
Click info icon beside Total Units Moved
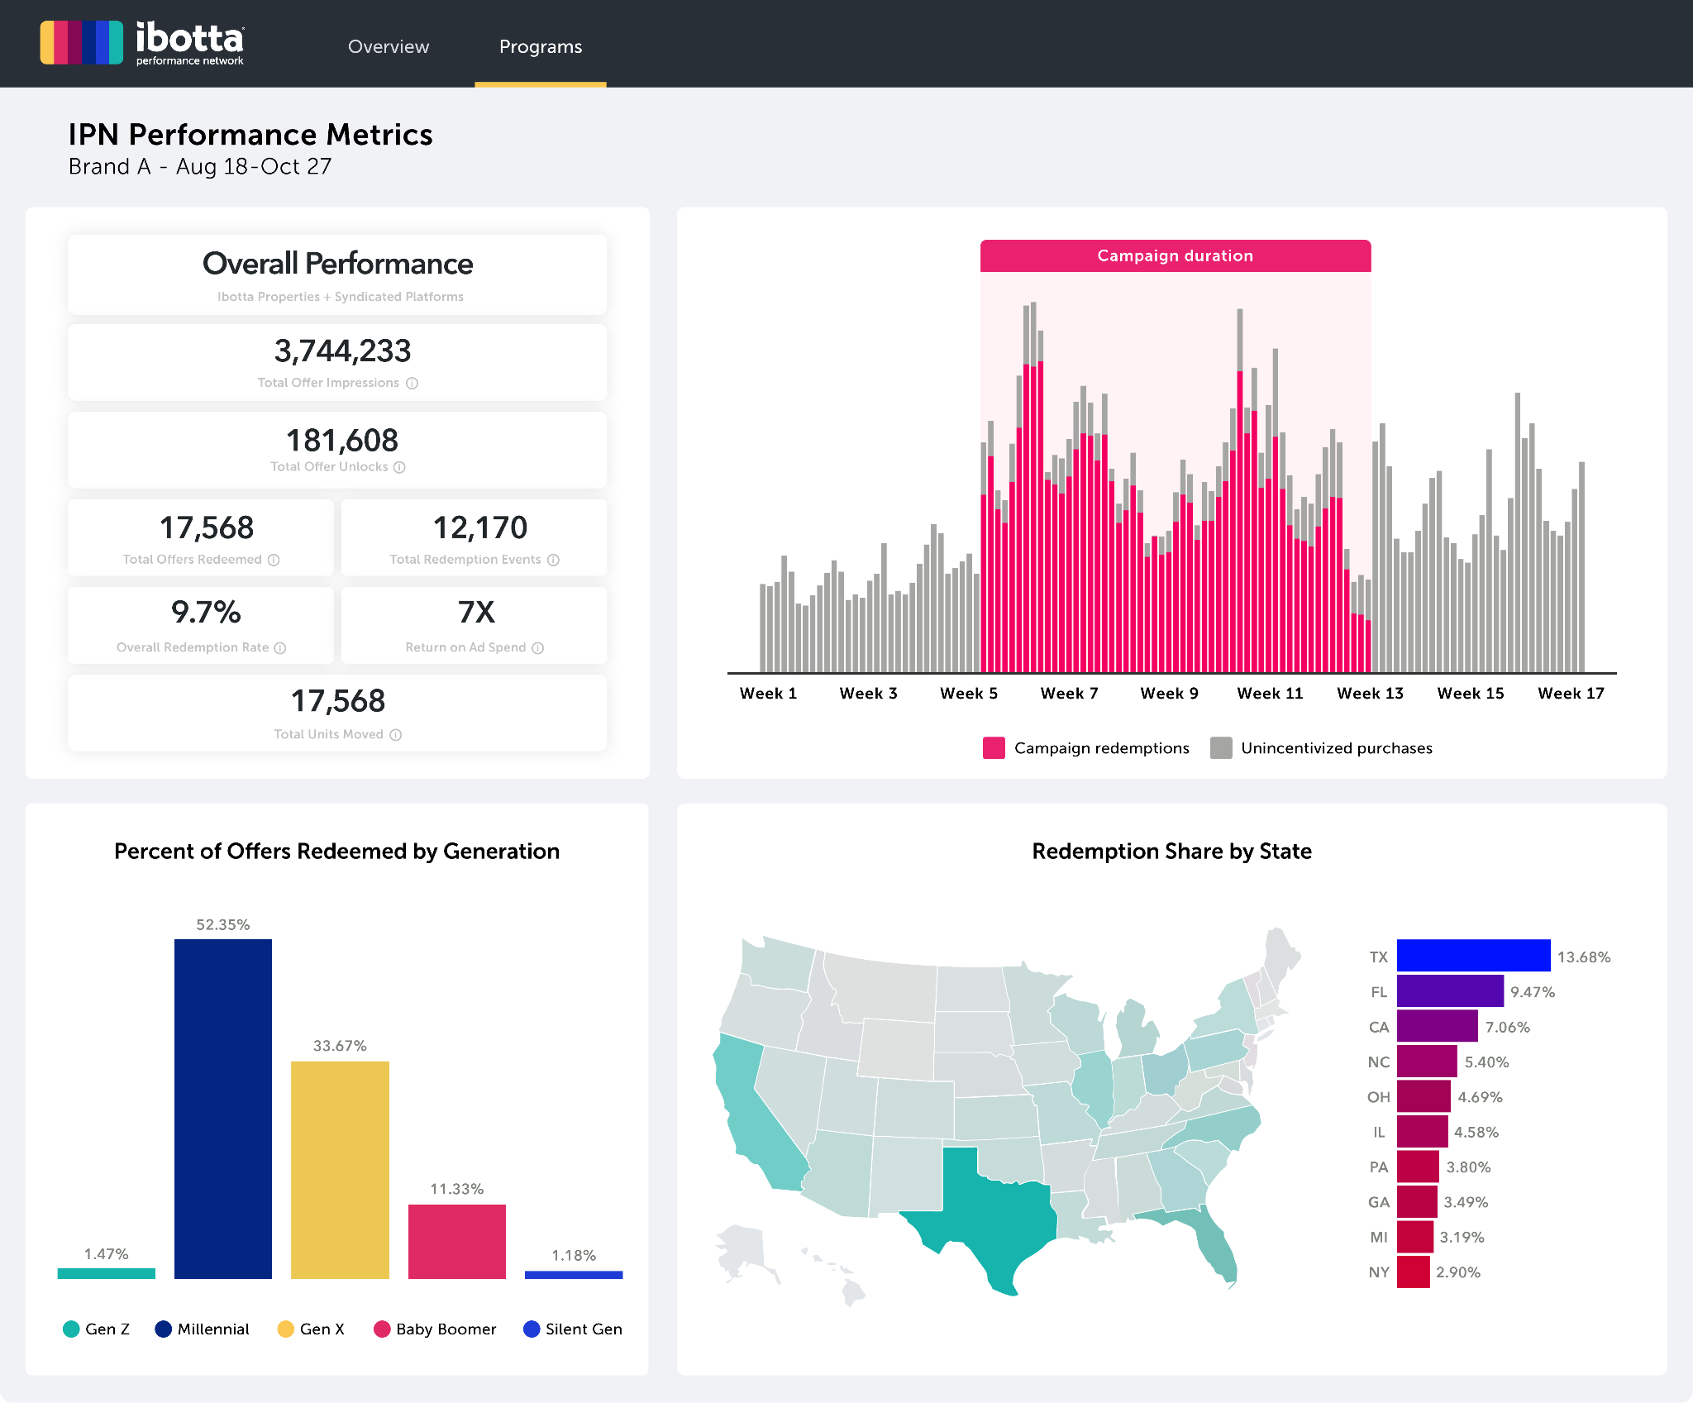pyautogui.click(x=396, y=735)
